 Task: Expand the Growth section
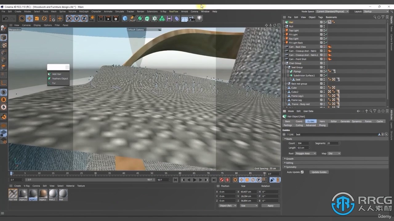(285, 159)
